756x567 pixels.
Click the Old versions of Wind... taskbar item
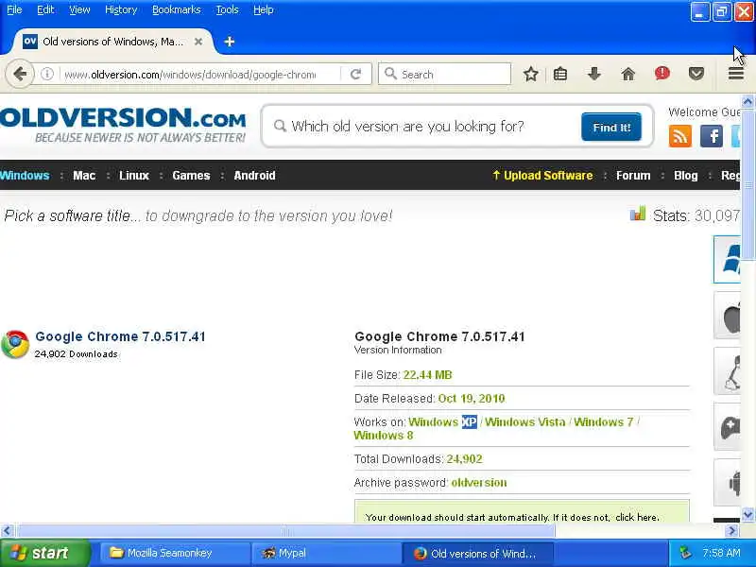click(x=477, y=553)
